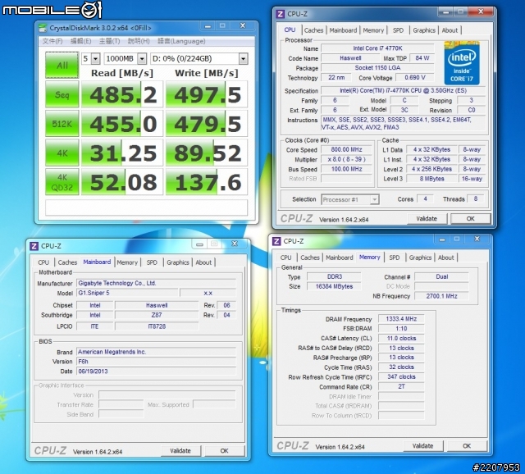Select SPD tab in Mainboard window
This screenshot has width=525, height=474.
coord(152,262)
